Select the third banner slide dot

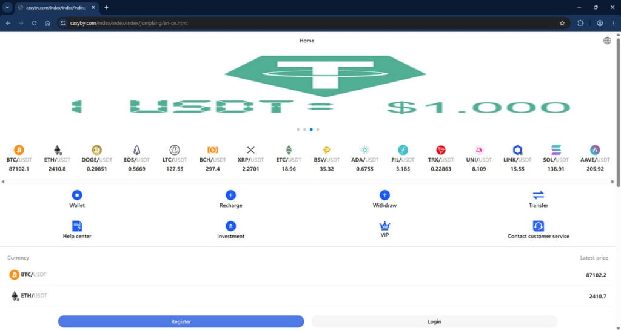pos(311,129)
